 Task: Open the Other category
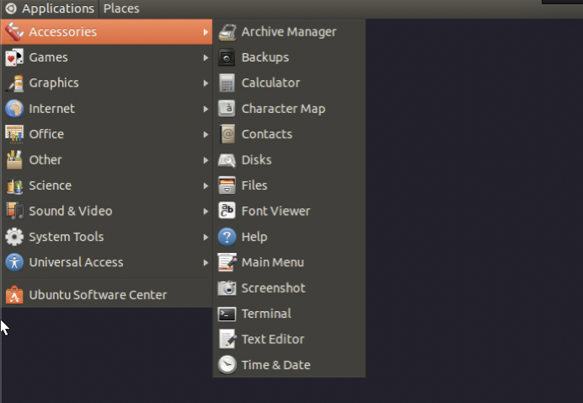tap(107, 160)
